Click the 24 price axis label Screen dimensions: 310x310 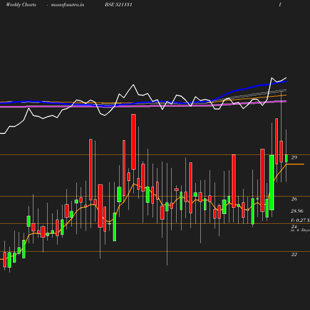pyautogui.click(x=294, y=226)
